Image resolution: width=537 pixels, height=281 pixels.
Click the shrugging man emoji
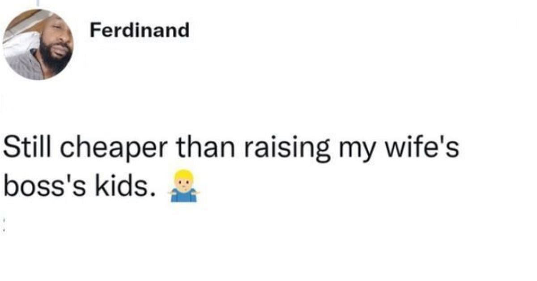tap(184, 186)
